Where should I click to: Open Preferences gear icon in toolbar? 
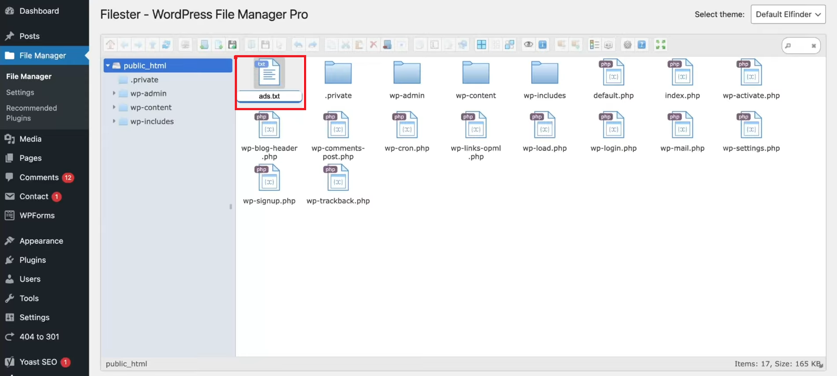(x=627, y=45)
